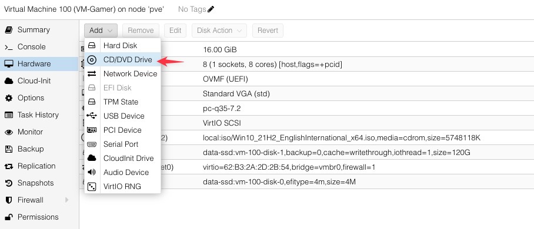Select the Win10_21H2 ISO cdrom row
534x229 pixels.
pos(307,138)
